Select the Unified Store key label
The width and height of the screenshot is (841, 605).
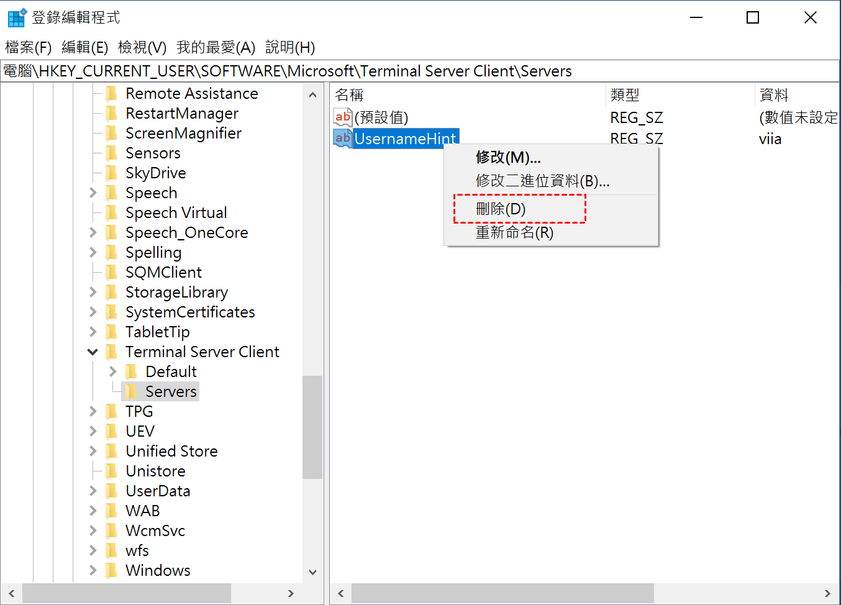(171, 451)
